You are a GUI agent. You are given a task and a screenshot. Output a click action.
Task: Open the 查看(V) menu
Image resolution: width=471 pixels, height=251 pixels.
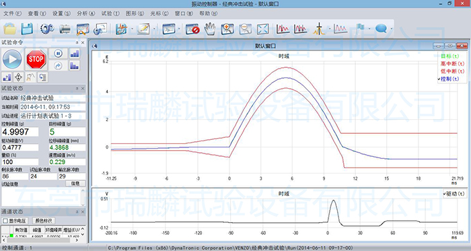(37, 13)
